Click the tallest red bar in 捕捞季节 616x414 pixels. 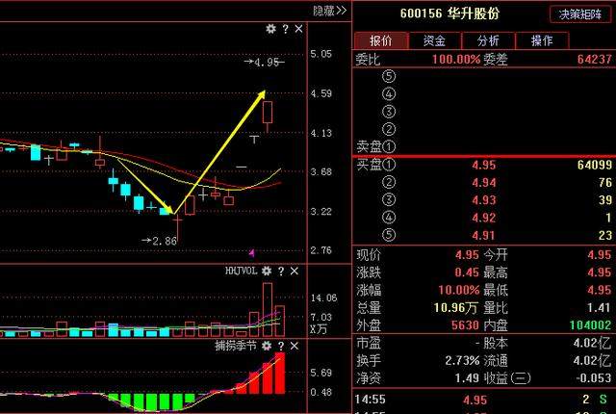(280, 374)
